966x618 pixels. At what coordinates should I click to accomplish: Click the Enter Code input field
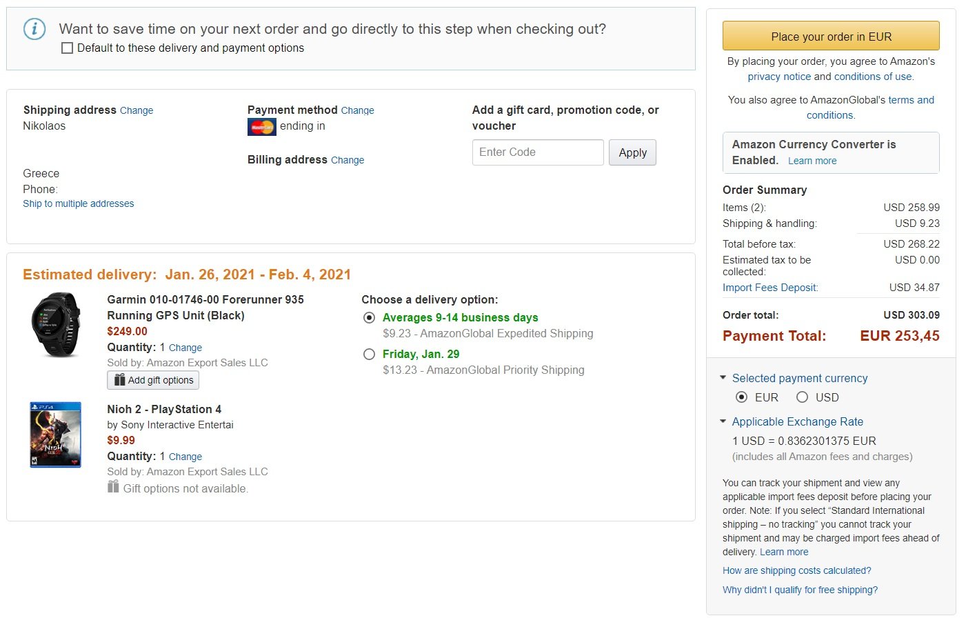(x=538, y=152)
